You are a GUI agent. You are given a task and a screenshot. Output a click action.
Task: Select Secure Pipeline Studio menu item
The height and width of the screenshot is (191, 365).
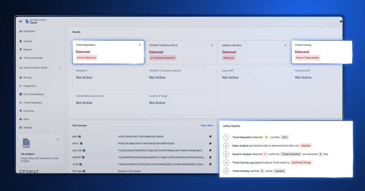(x=36, y=68)
